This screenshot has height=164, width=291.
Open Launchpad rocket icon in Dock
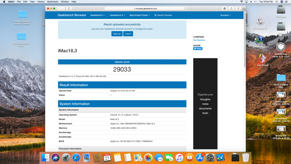[66, 158]
